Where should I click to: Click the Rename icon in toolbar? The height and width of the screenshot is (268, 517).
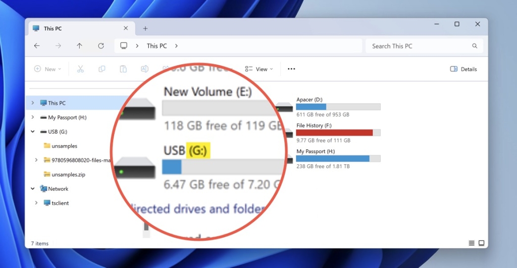pos(144,69)
